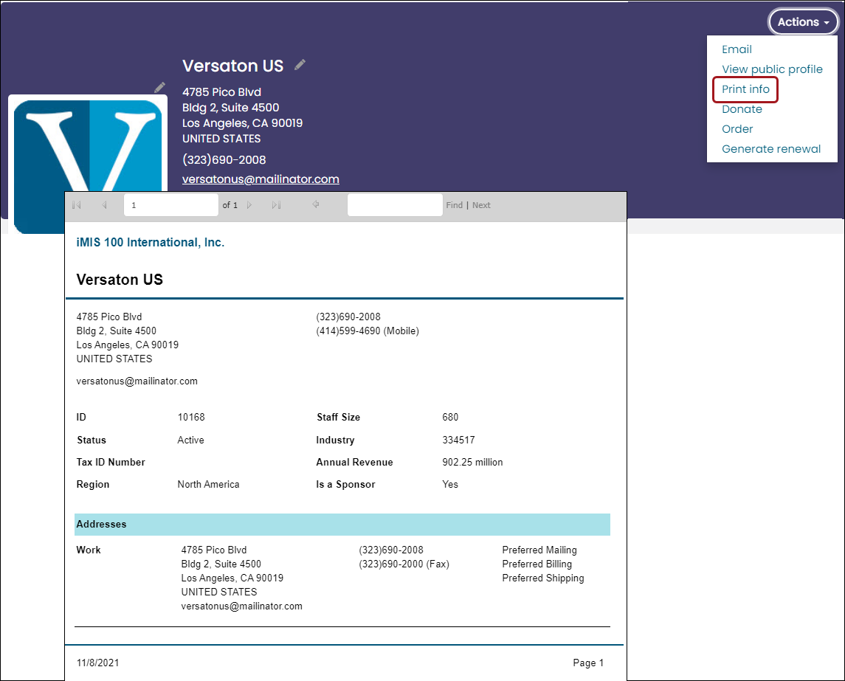Viewport: 845px width, 681px height.
Task: Select the Preferred Shipping label
Action: tap(543, 578)
